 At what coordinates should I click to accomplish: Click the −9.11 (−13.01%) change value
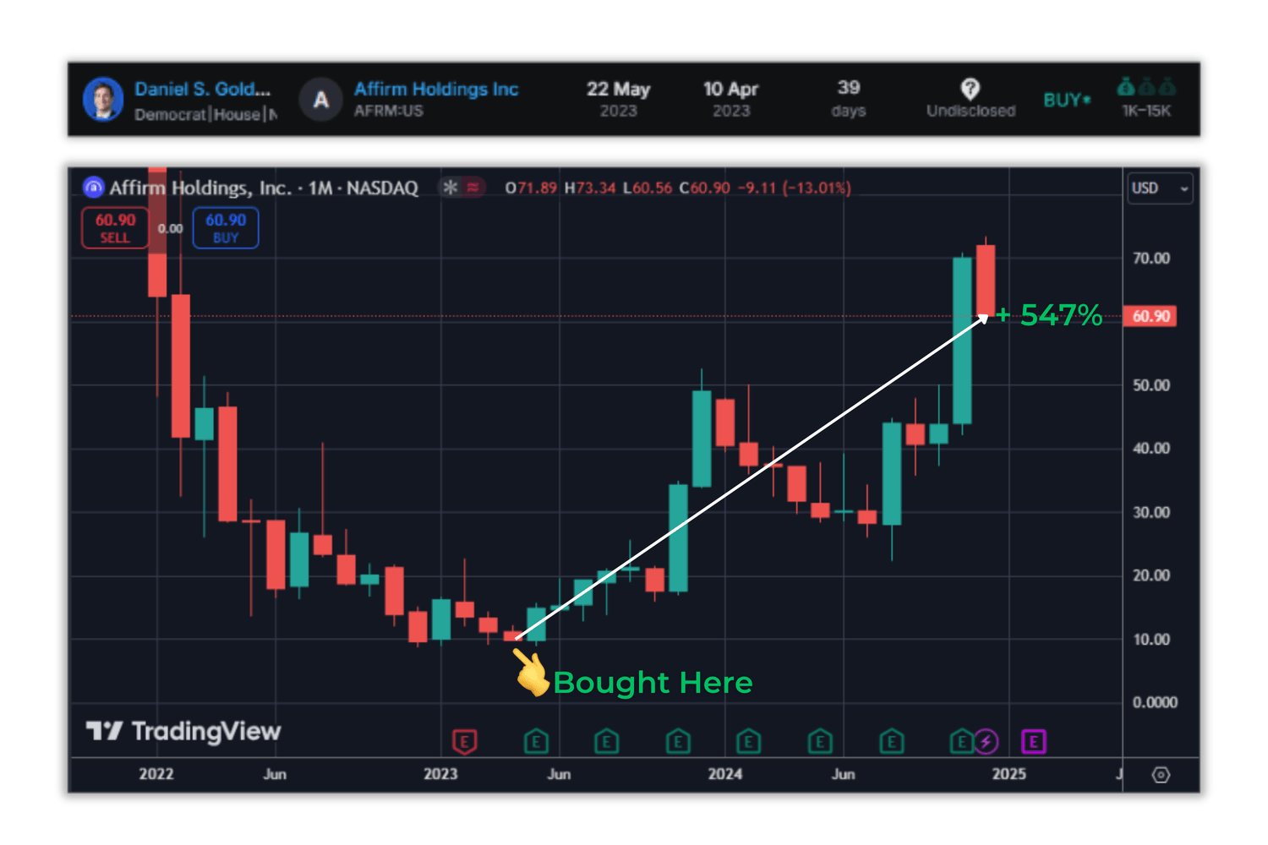tap(794, 188)
